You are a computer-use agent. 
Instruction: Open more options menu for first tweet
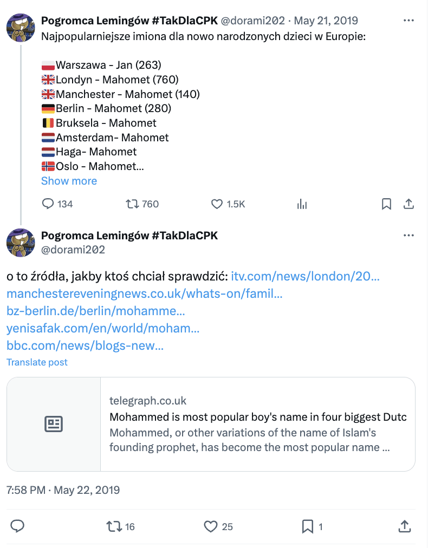click(409, 21)
